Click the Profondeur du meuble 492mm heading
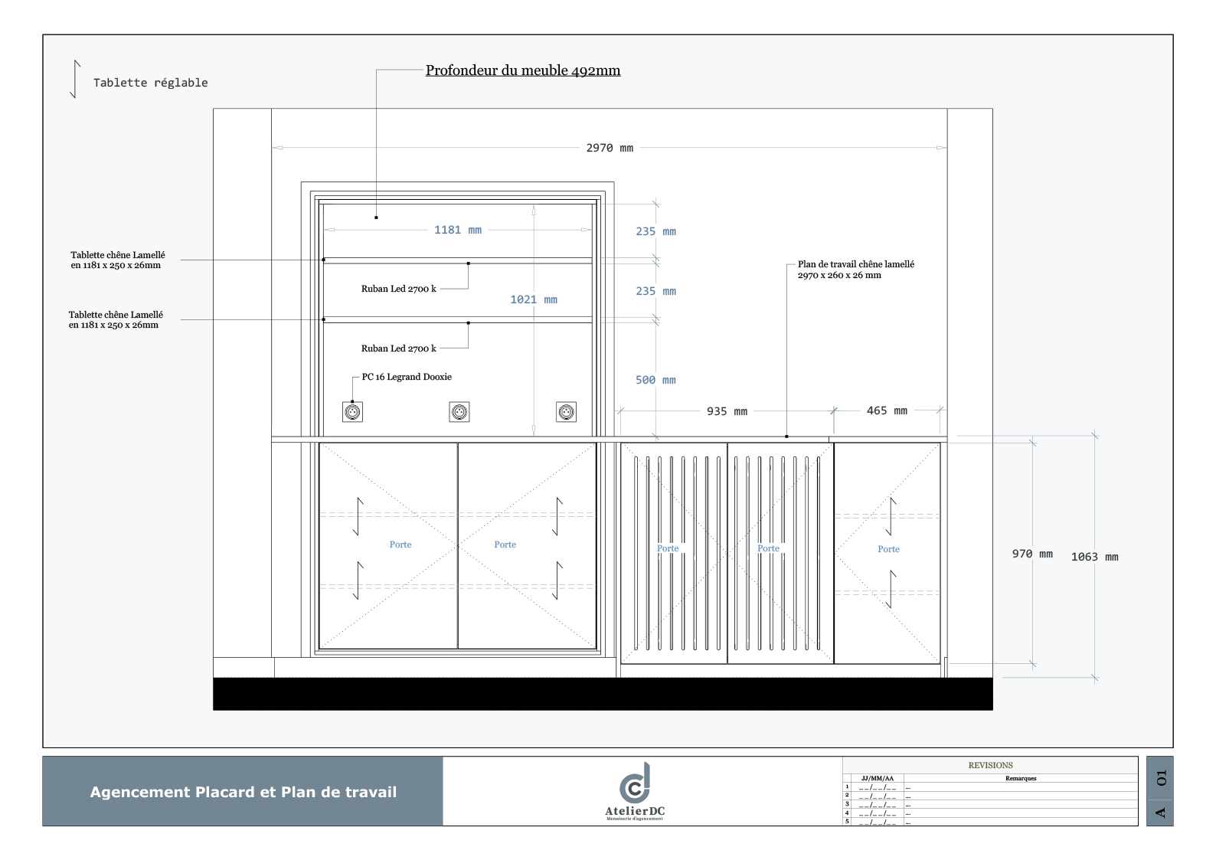Image resolution: width=1216 pixels, height=860 pixels. coord(523,70)
